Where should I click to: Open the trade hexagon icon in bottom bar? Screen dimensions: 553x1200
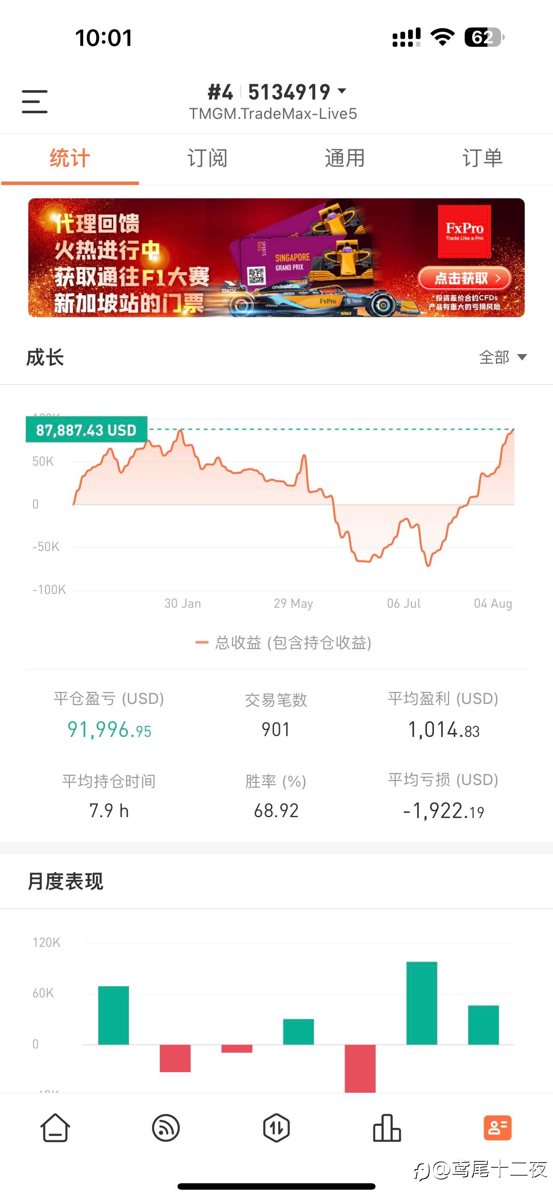point(276,1128)
